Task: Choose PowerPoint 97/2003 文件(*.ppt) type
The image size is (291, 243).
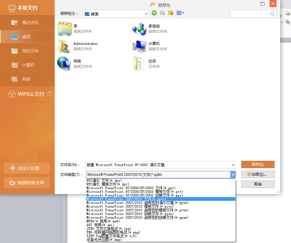Action: [x=161, y=188]
